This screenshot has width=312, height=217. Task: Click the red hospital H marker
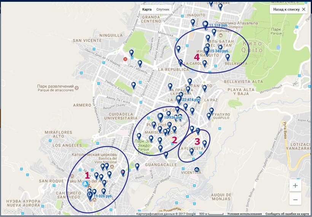point(125,59)
